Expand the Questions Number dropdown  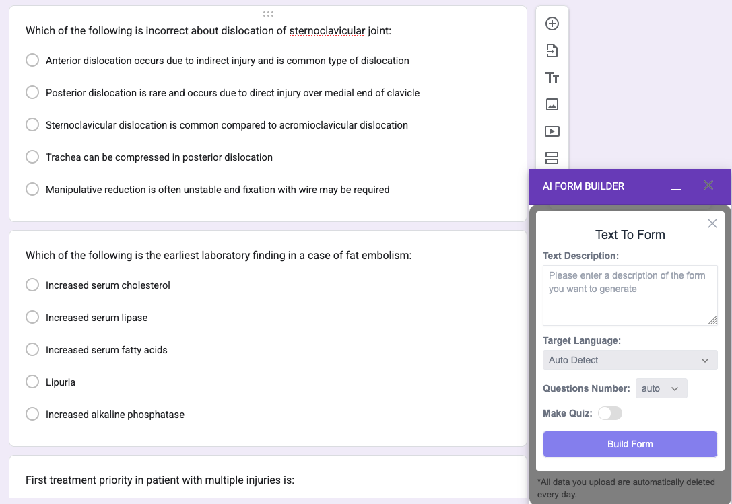click(661, 388)
